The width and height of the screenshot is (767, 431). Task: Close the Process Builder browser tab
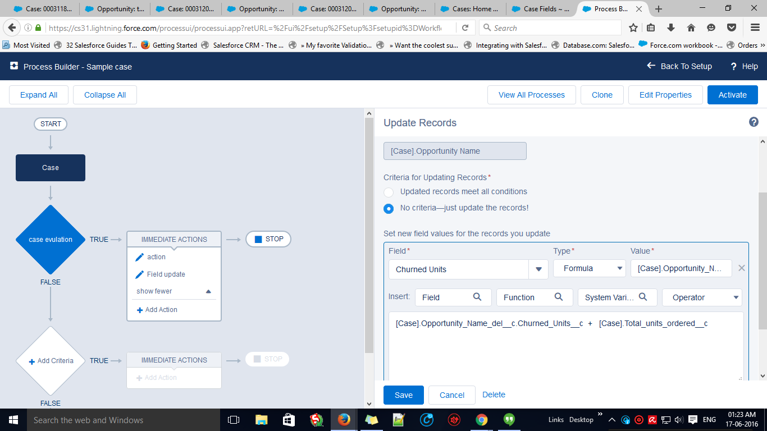point(640,9)
